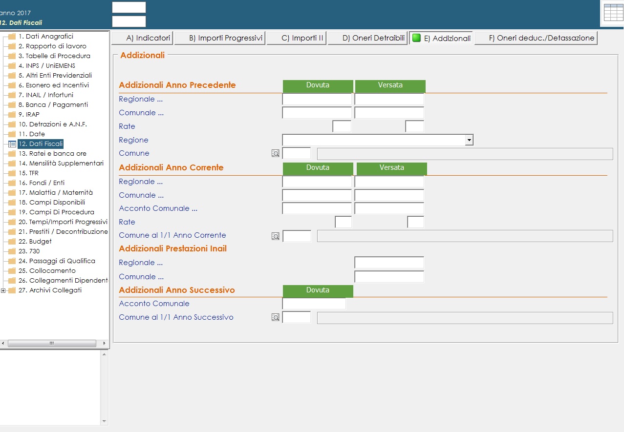Focus the Acconto Comunale field under Anno Successivo

point(314,304)
